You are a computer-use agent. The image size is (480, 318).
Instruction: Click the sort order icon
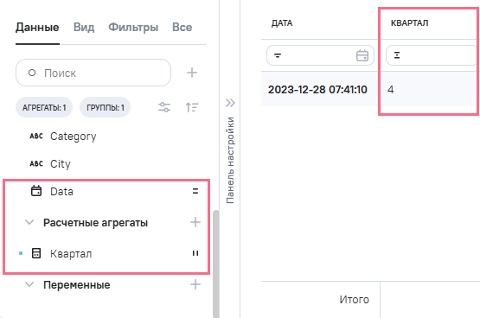(x=192, y=107)
